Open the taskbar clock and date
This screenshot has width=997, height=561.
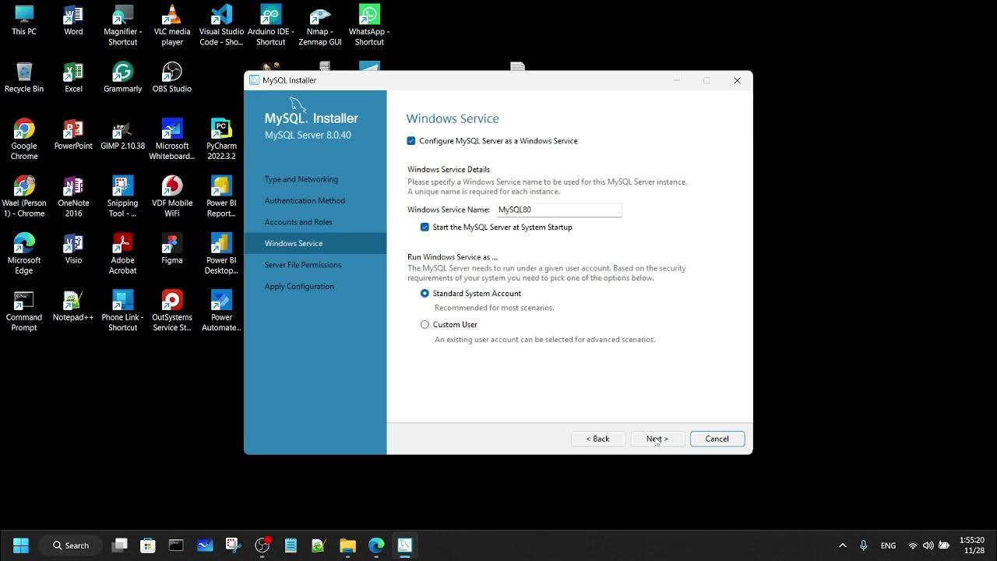coord(972,545)
